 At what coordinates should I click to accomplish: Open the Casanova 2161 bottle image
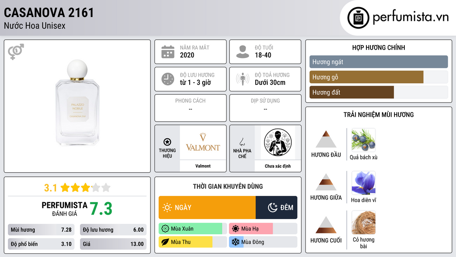tap(77, 103)
